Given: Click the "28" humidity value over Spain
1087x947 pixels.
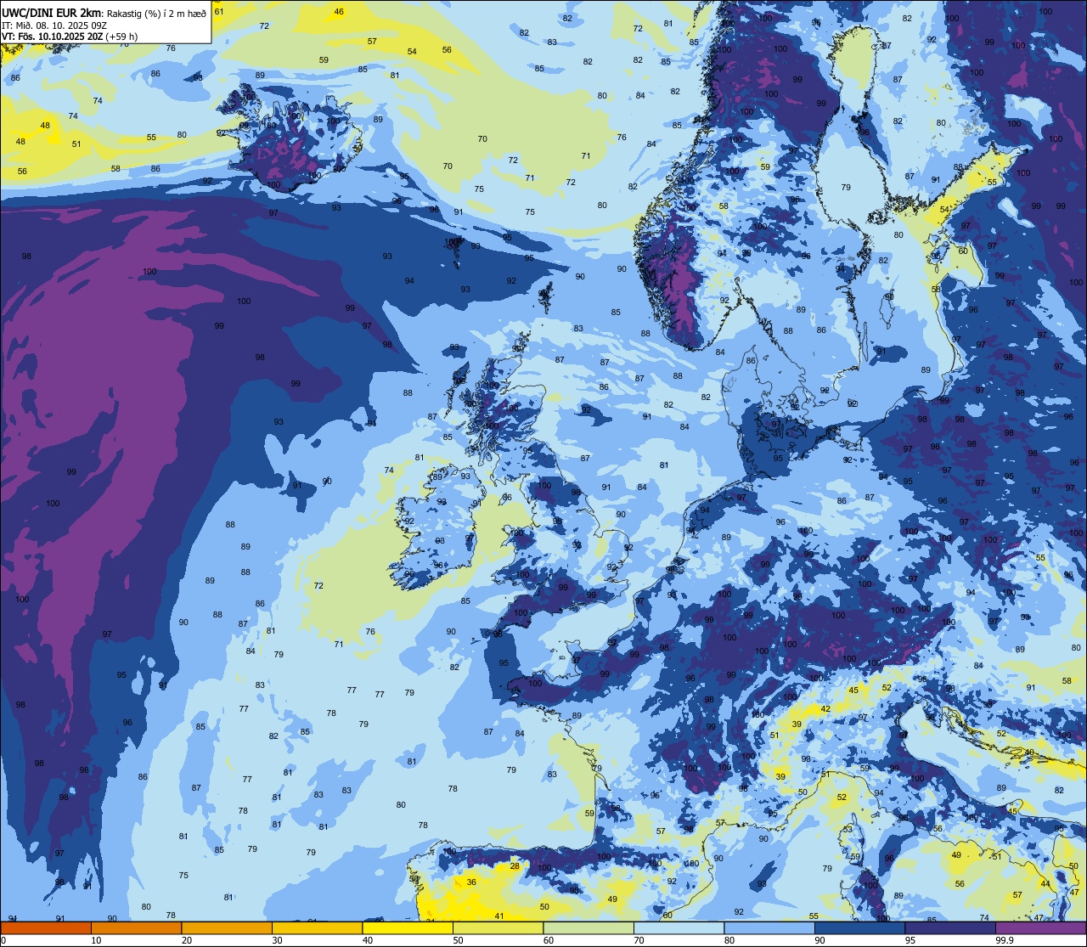Looking at the screenshot, I should (x=515, y=866).
